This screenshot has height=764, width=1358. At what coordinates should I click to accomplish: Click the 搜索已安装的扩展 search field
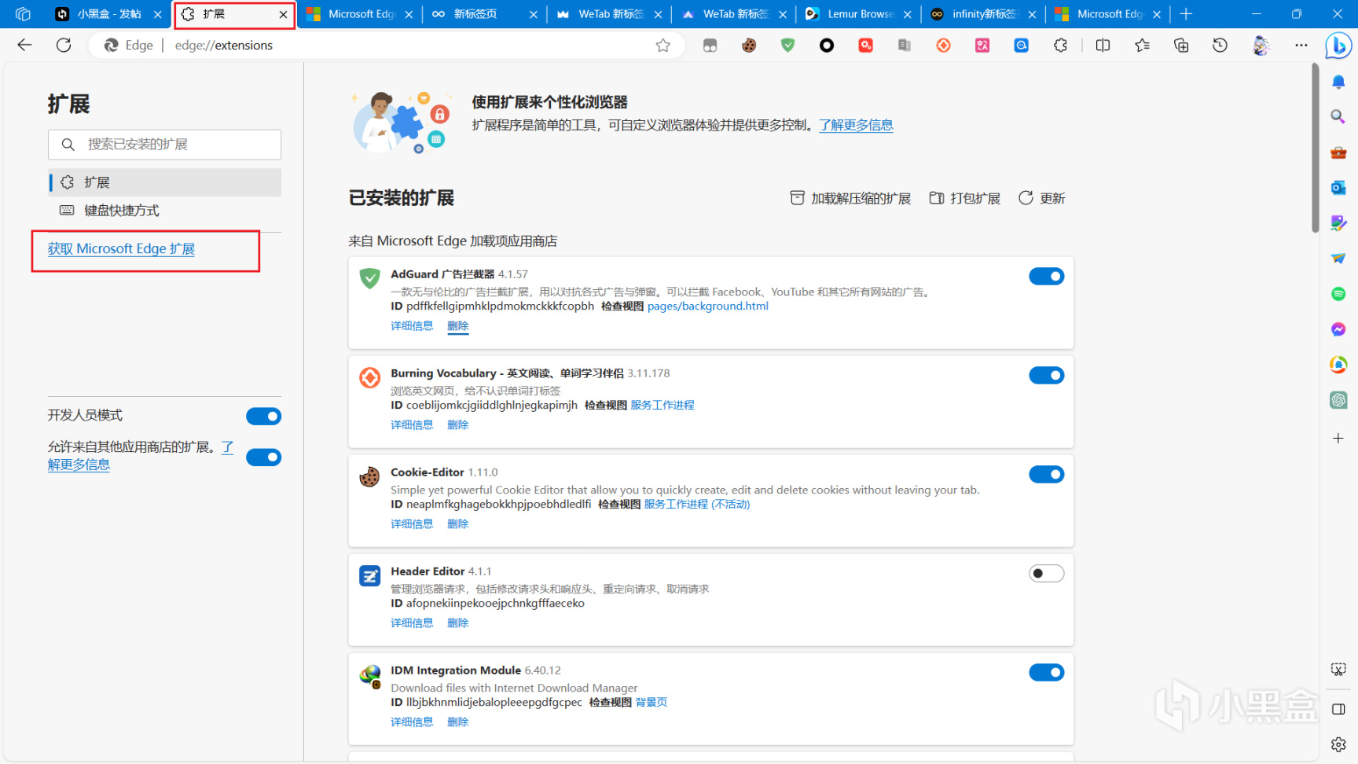(164, 145)
